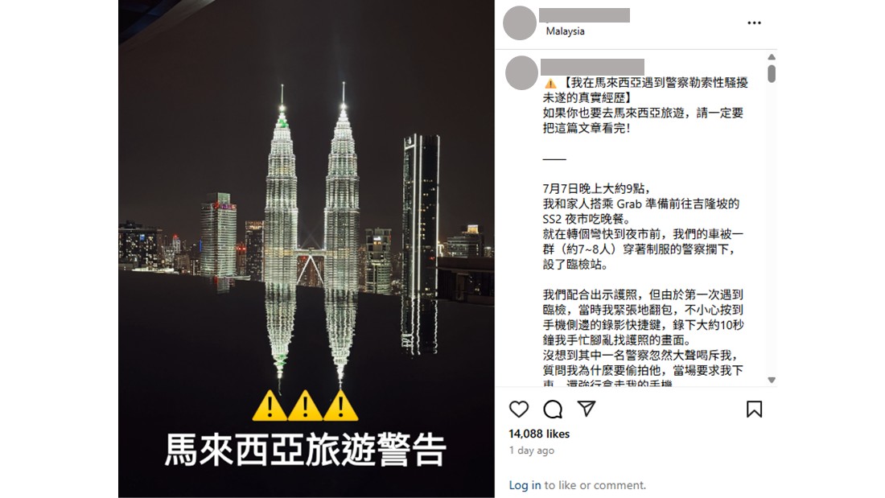View the 14,088 likes list
The height and width of the screenshot is (498, 885).
[539, 434]
